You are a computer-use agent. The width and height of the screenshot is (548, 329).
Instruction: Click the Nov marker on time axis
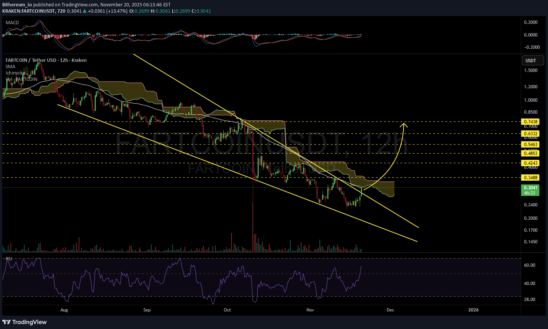pyautogui.click(x=310, y=310)
